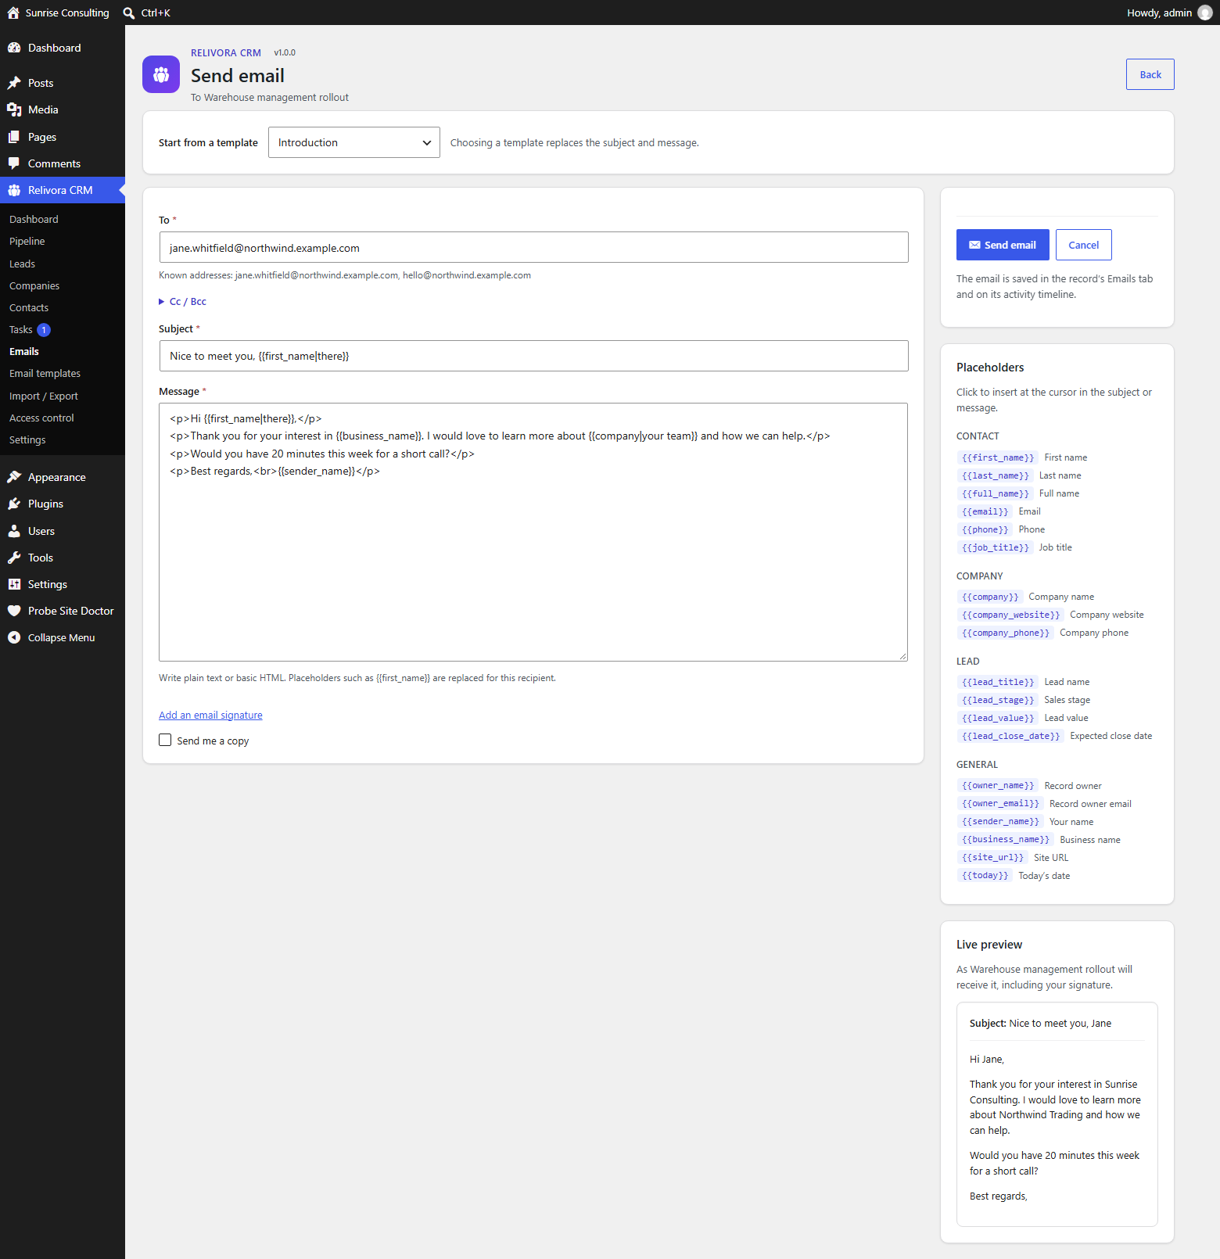This screenshot has height=1259, width=1220.
Task: Insert the {{lead_stage}} placeholder
Action: pos(998,700)
